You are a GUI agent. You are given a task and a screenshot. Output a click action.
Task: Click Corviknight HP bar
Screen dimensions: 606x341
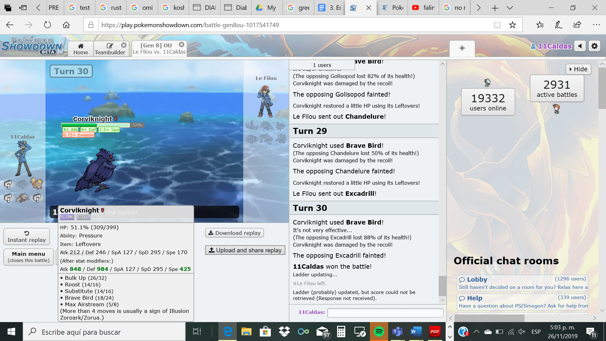click(95, 125)
